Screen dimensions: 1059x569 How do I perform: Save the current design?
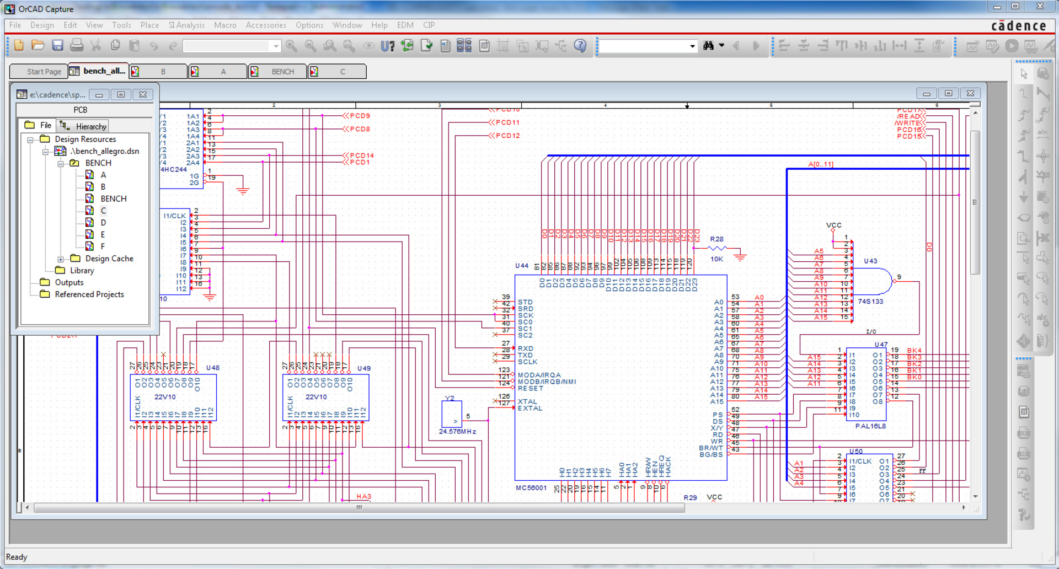pos(57,45)
